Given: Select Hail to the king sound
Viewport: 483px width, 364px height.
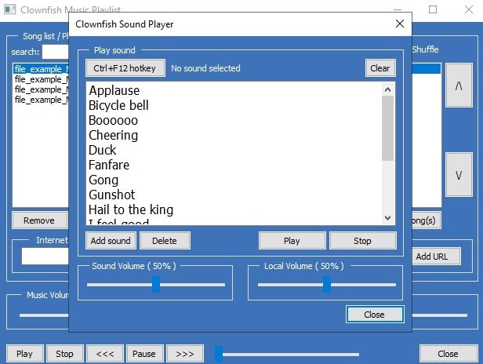Looking at the screenshot, I should (x=235, y=209).
